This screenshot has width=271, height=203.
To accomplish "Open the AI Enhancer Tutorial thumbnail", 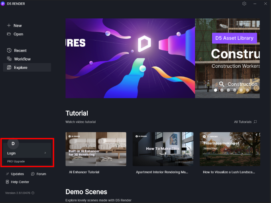I will point(96,149).
